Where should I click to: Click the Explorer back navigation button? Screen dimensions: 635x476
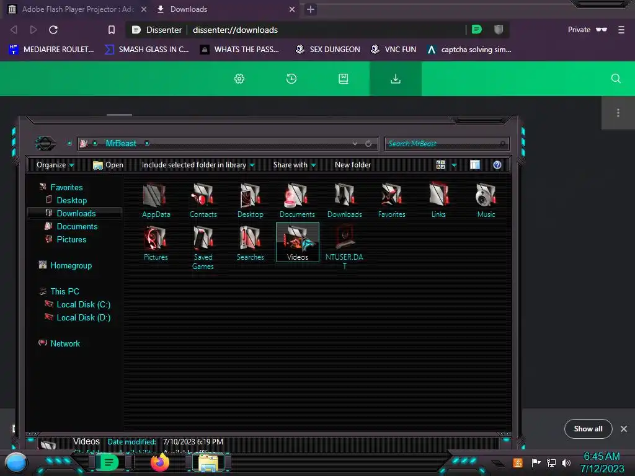tap(45, 143)
